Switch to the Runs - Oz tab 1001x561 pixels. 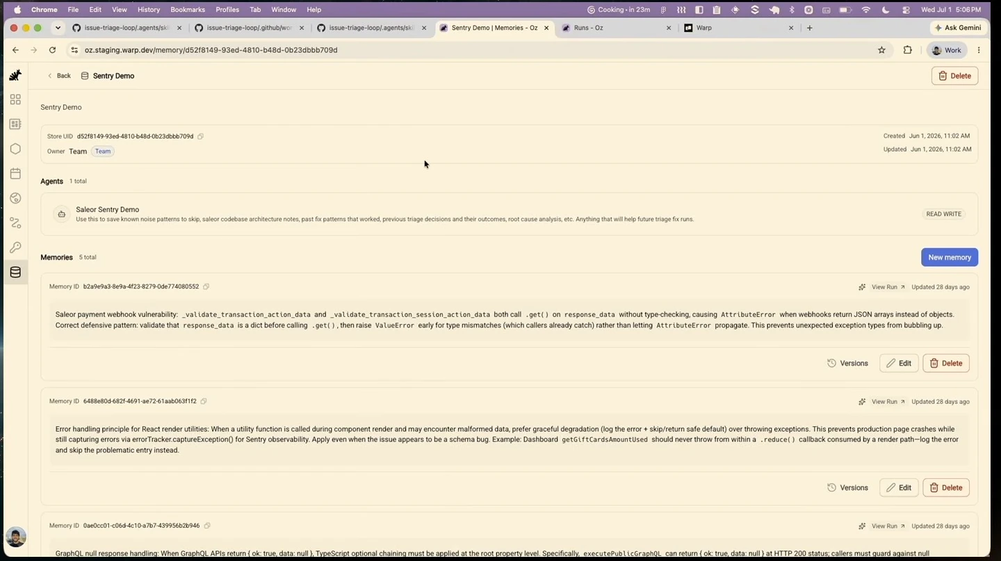coord(616,28)
